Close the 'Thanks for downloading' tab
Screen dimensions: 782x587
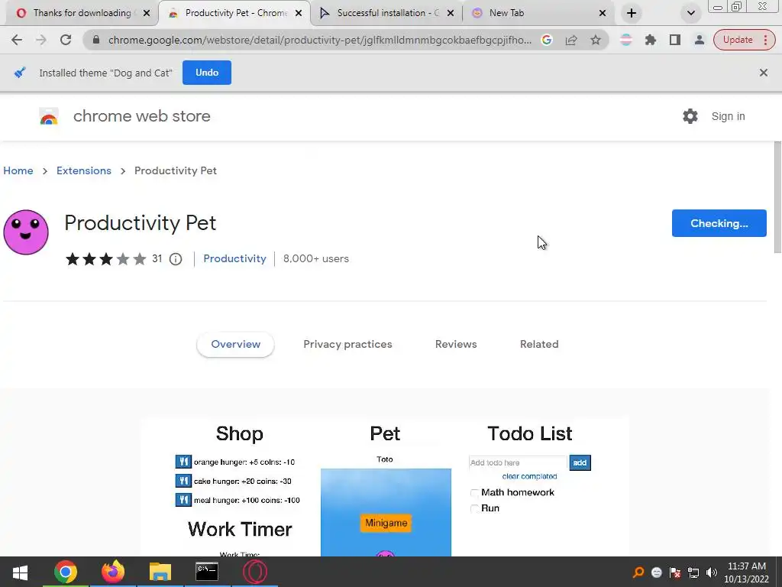(147, 13)
